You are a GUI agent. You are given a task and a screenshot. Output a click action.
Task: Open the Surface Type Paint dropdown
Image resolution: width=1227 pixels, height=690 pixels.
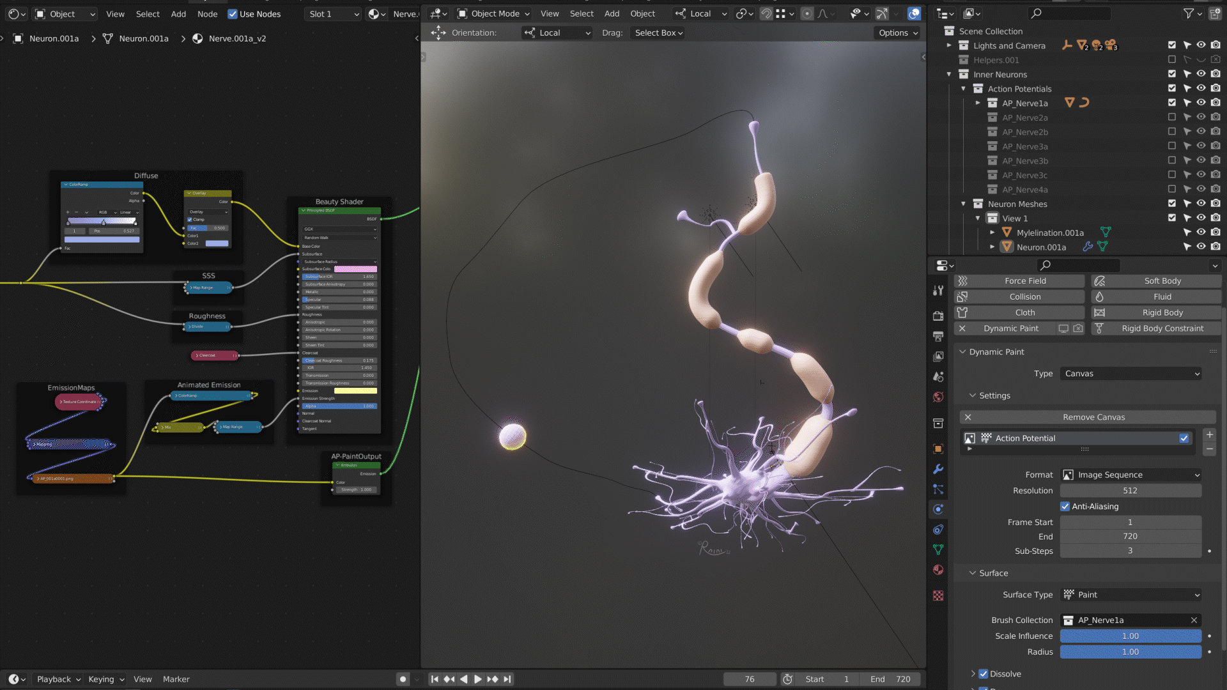[x=1131, y=595]
